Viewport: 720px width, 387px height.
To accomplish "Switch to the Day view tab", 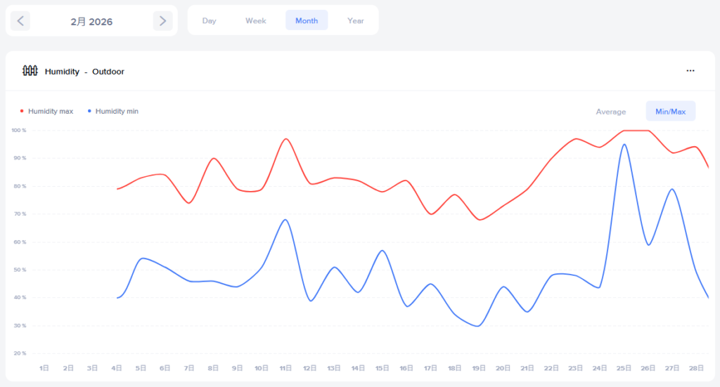I will pyautogui.click(x=209, y=20).
